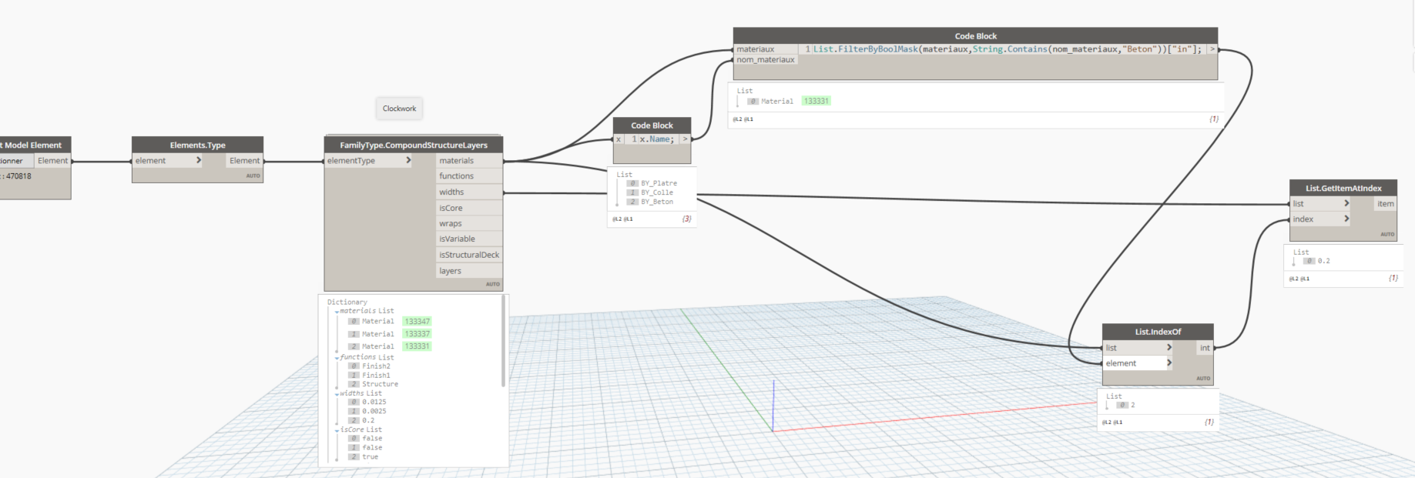
Task: Click output arrow of FilterByBoolMask code block
Action: (x=1212, y=49)
